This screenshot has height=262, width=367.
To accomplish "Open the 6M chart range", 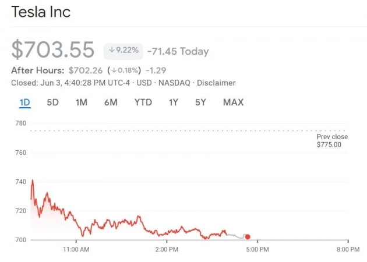I will 111,102.
